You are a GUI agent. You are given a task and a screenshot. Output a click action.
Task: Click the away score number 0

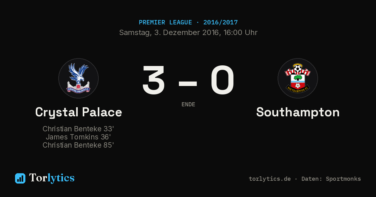pos(222,80)
